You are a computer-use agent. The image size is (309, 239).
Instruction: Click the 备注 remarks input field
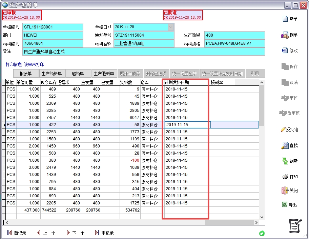click(x=144, y=52)
